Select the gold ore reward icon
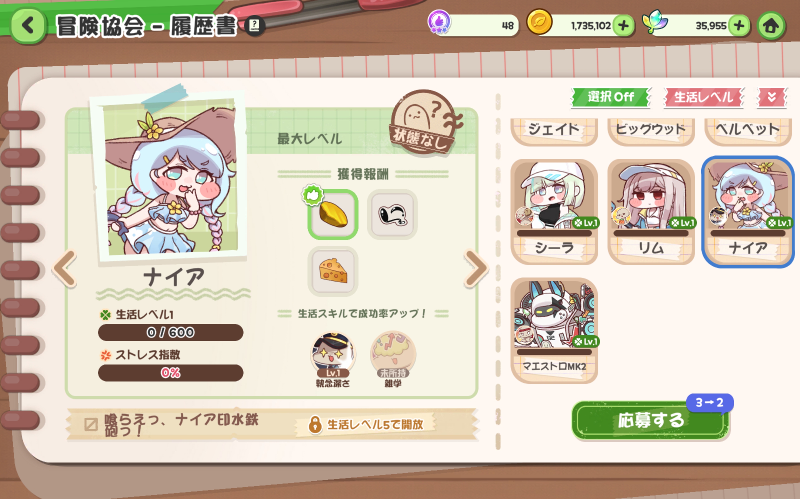Image resolution: width=800 pixels, height=499 pixels. tap(333, 214)
